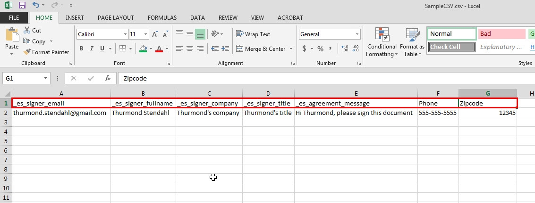Apply Comma Style format
535x203 pixels.
330,49
